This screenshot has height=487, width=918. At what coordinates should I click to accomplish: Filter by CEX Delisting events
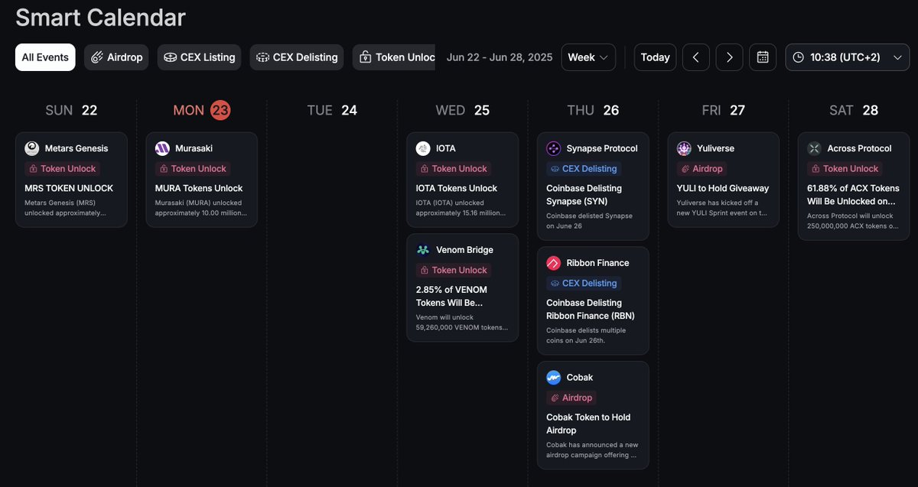tap(297, 57)
